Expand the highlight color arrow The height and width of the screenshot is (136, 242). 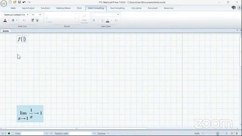[x=17, y=20]
